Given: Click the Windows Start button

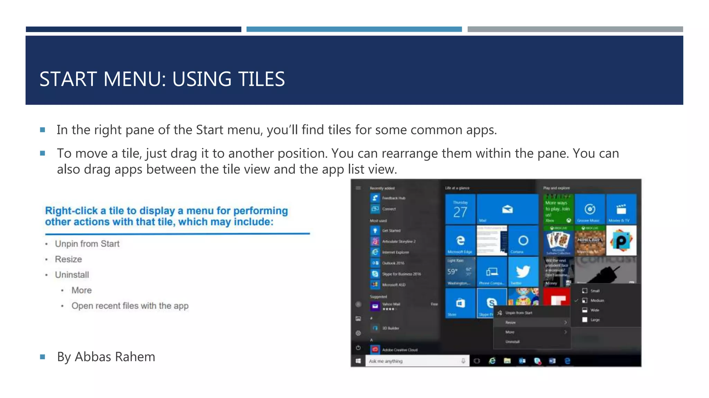Looking at the screenshot, I should [358, 361].
